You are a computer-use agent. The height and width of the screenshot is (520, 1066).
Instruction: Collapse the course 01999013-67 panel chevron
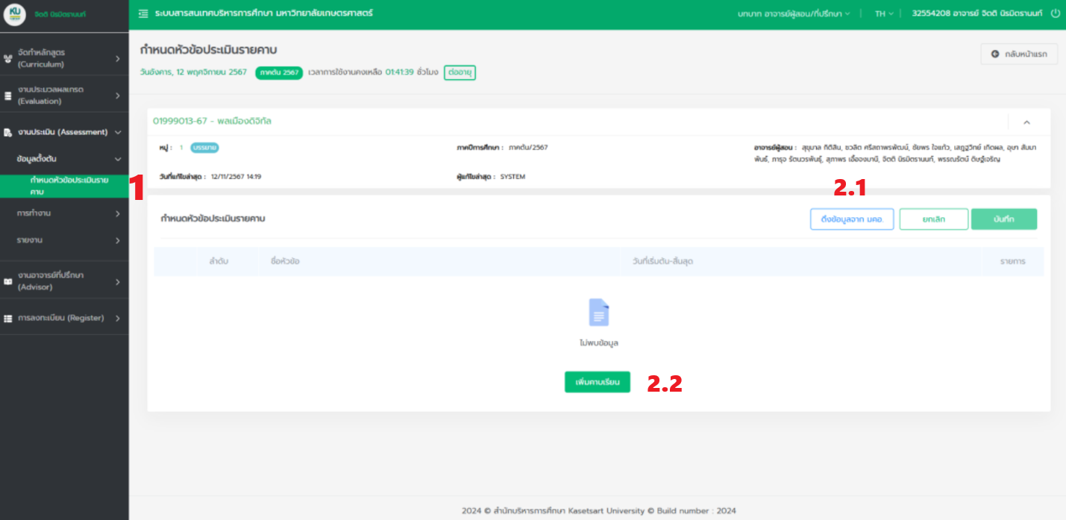tap(1026, 122)
